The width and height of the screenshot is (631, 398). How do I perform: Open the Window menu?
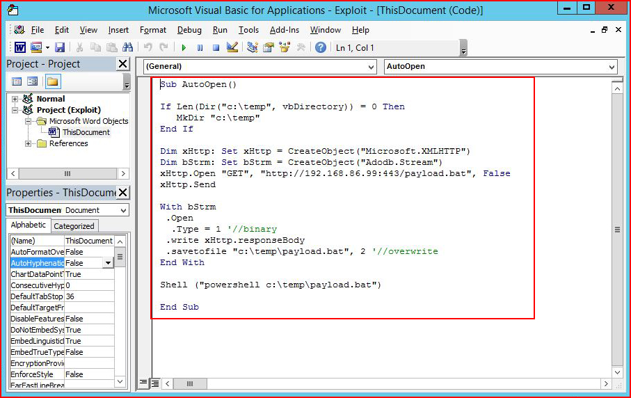click(325, 30)
